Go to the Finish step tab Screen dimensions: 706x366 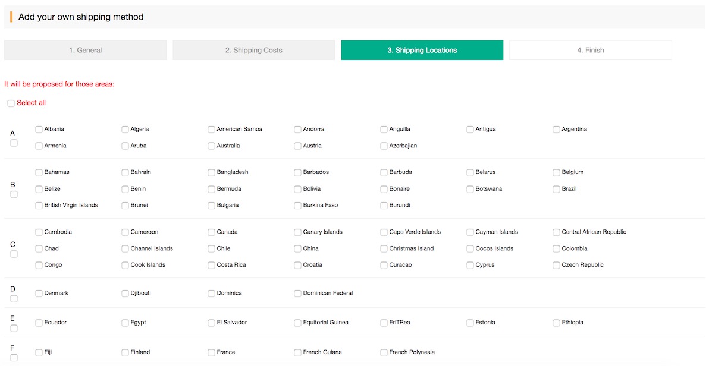(590, 51)
